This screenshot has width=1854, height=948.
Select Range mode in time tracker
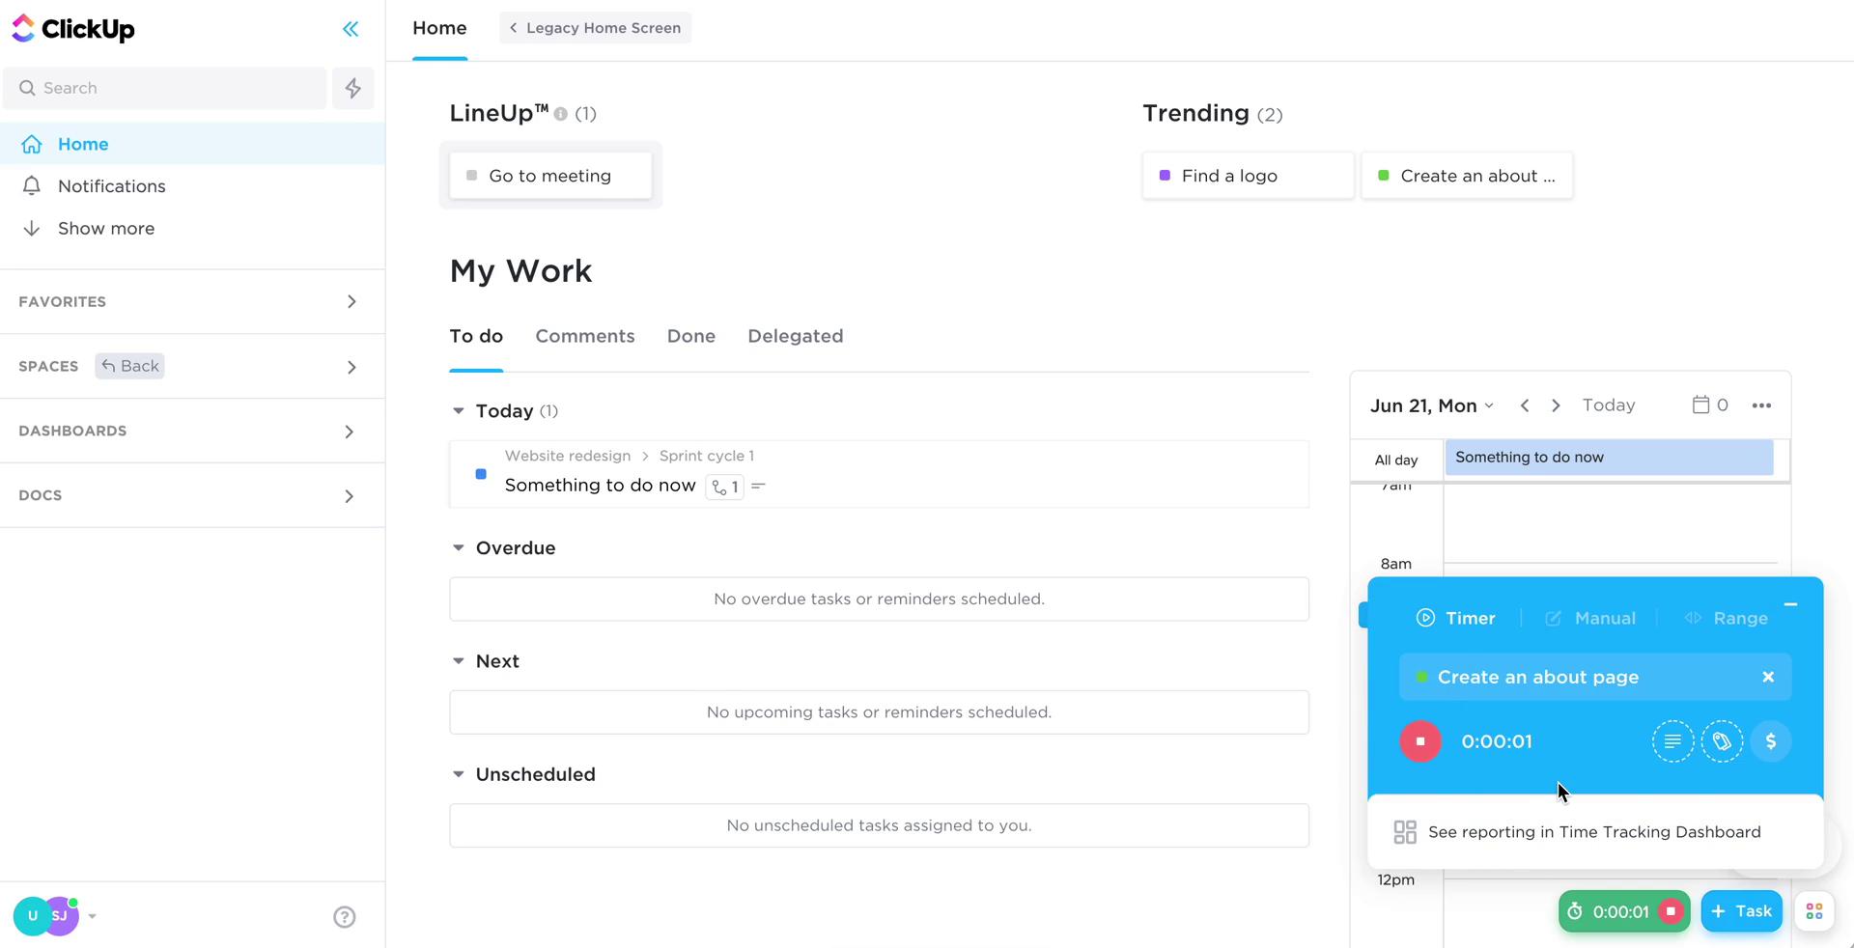coord(1726,619)
